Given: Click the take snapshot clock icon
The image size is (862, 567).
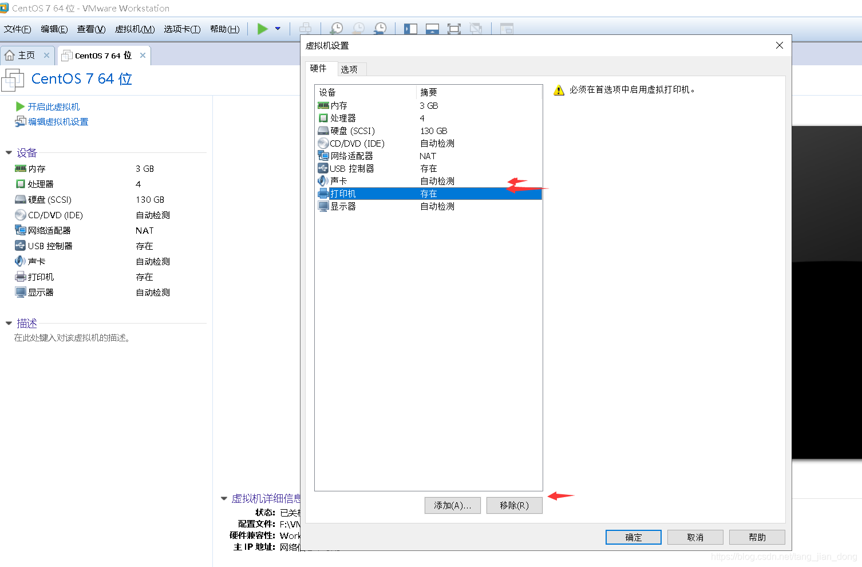Looking at the screenshot, I should pos(337,29).
